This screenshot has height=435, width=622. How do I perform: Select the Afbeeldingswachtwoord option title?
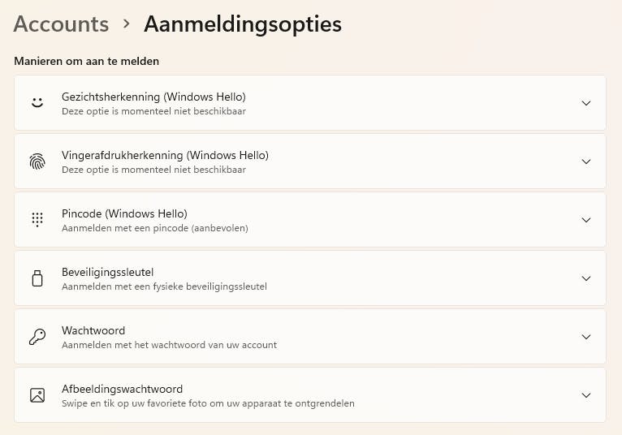pos(122,389)
